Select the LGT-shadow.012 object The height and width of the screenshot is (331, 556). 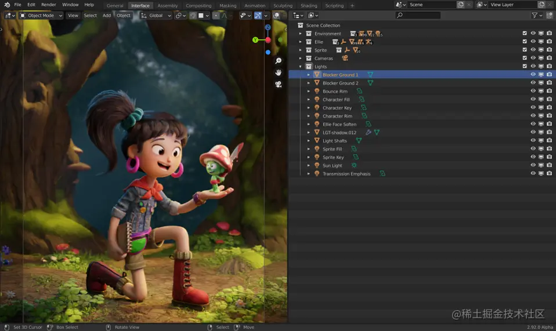pyautogui.click(x=340, y=132)
